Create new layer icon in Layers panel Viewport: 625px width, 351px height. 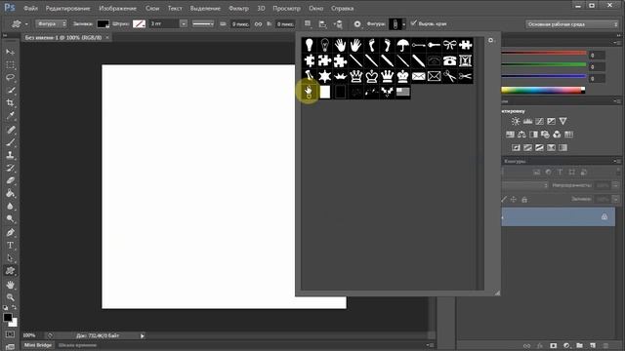click(x=593, y=346)
